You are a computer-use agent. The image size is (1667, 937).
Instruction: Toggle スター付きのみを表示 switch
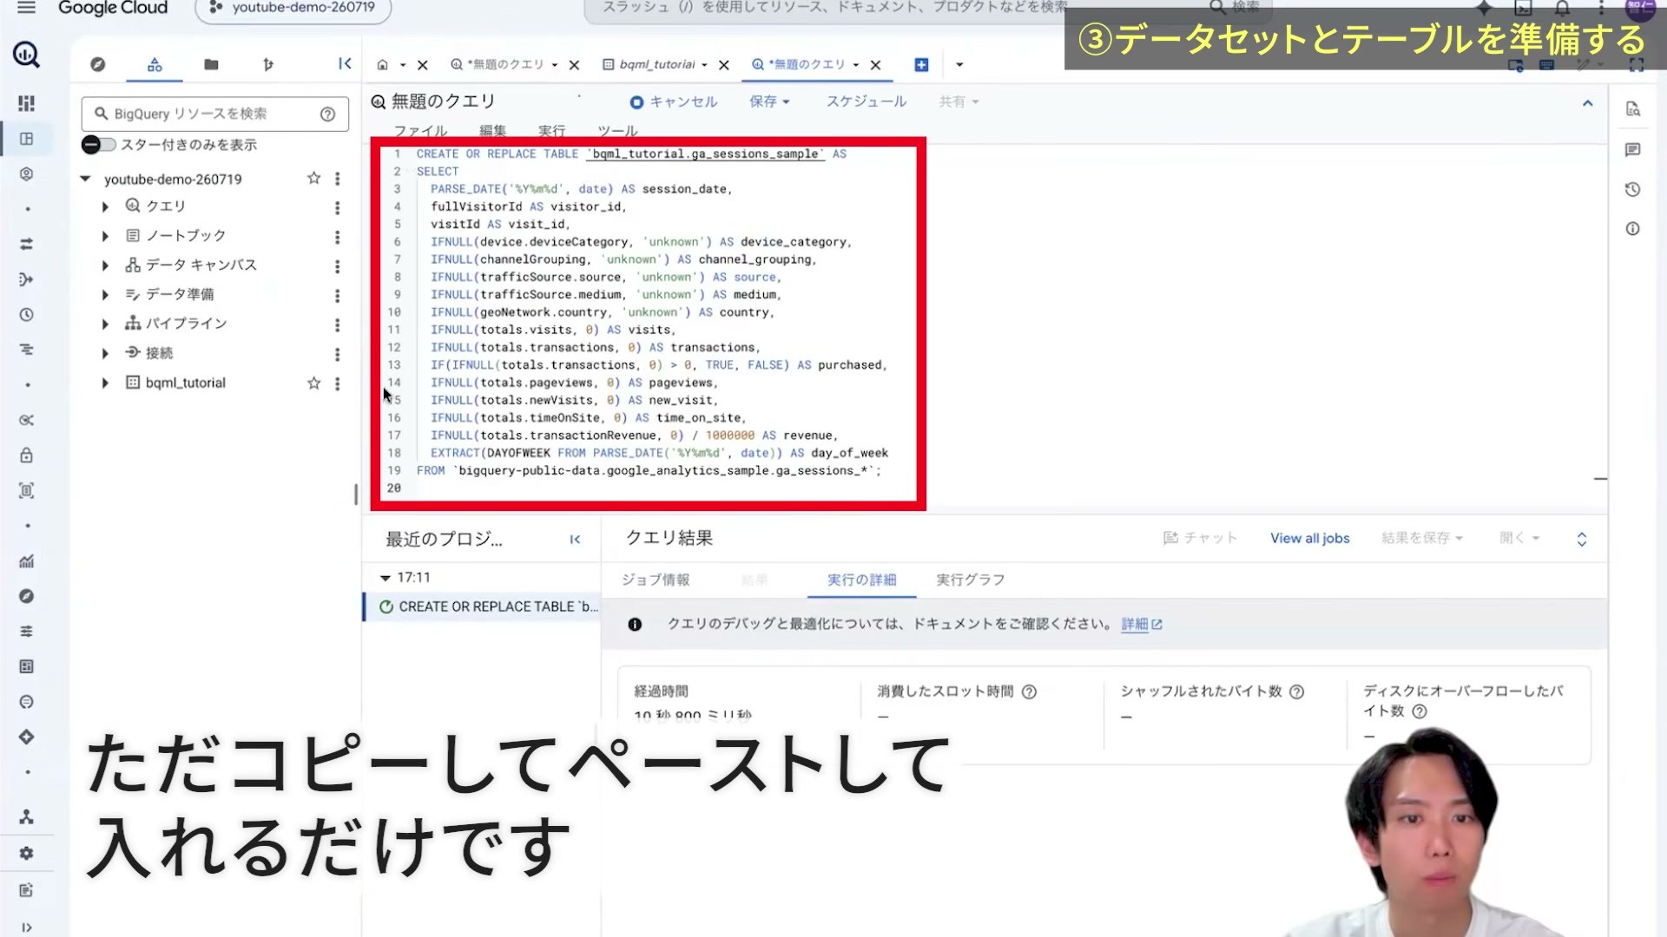tap(98, 145)
